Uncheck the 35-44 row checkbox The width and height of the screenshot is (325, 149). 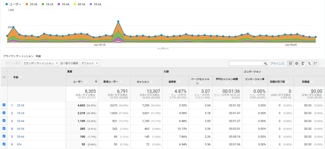tap(4, 121)
